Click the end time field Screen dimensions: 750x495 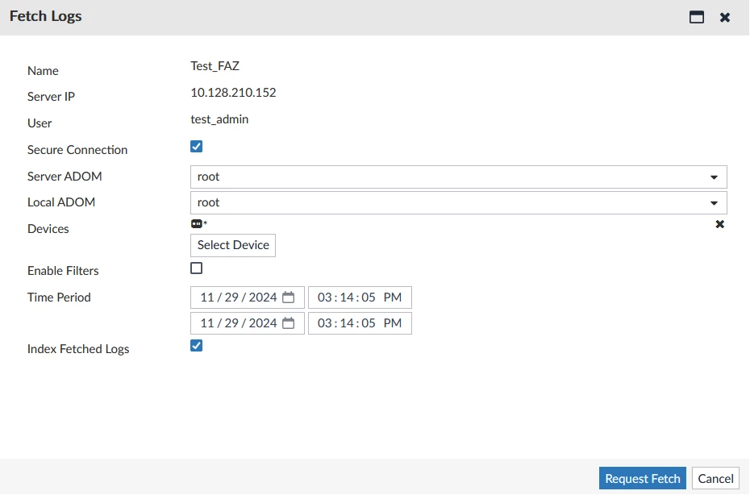tap(360, 322)
